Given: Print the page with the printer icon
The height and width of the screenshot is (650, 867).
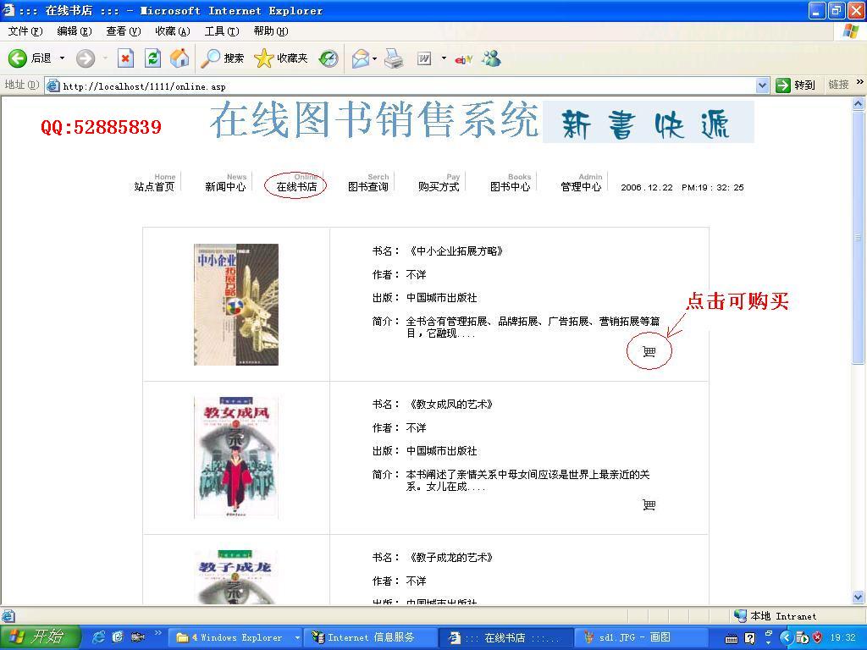Looking at the screenshot, I should [x=394, y=58].
